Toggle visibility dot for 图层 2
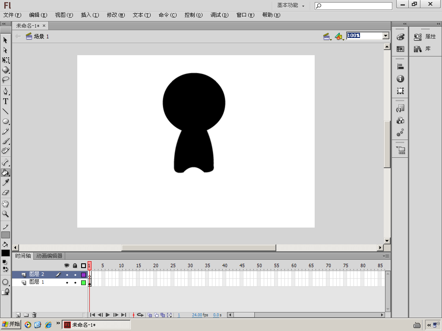 pos(67,275)
